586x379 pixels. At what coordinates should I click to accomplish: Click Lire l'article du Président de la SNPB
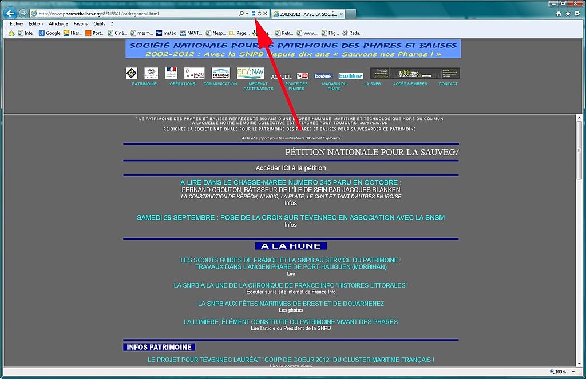point(291,328)
